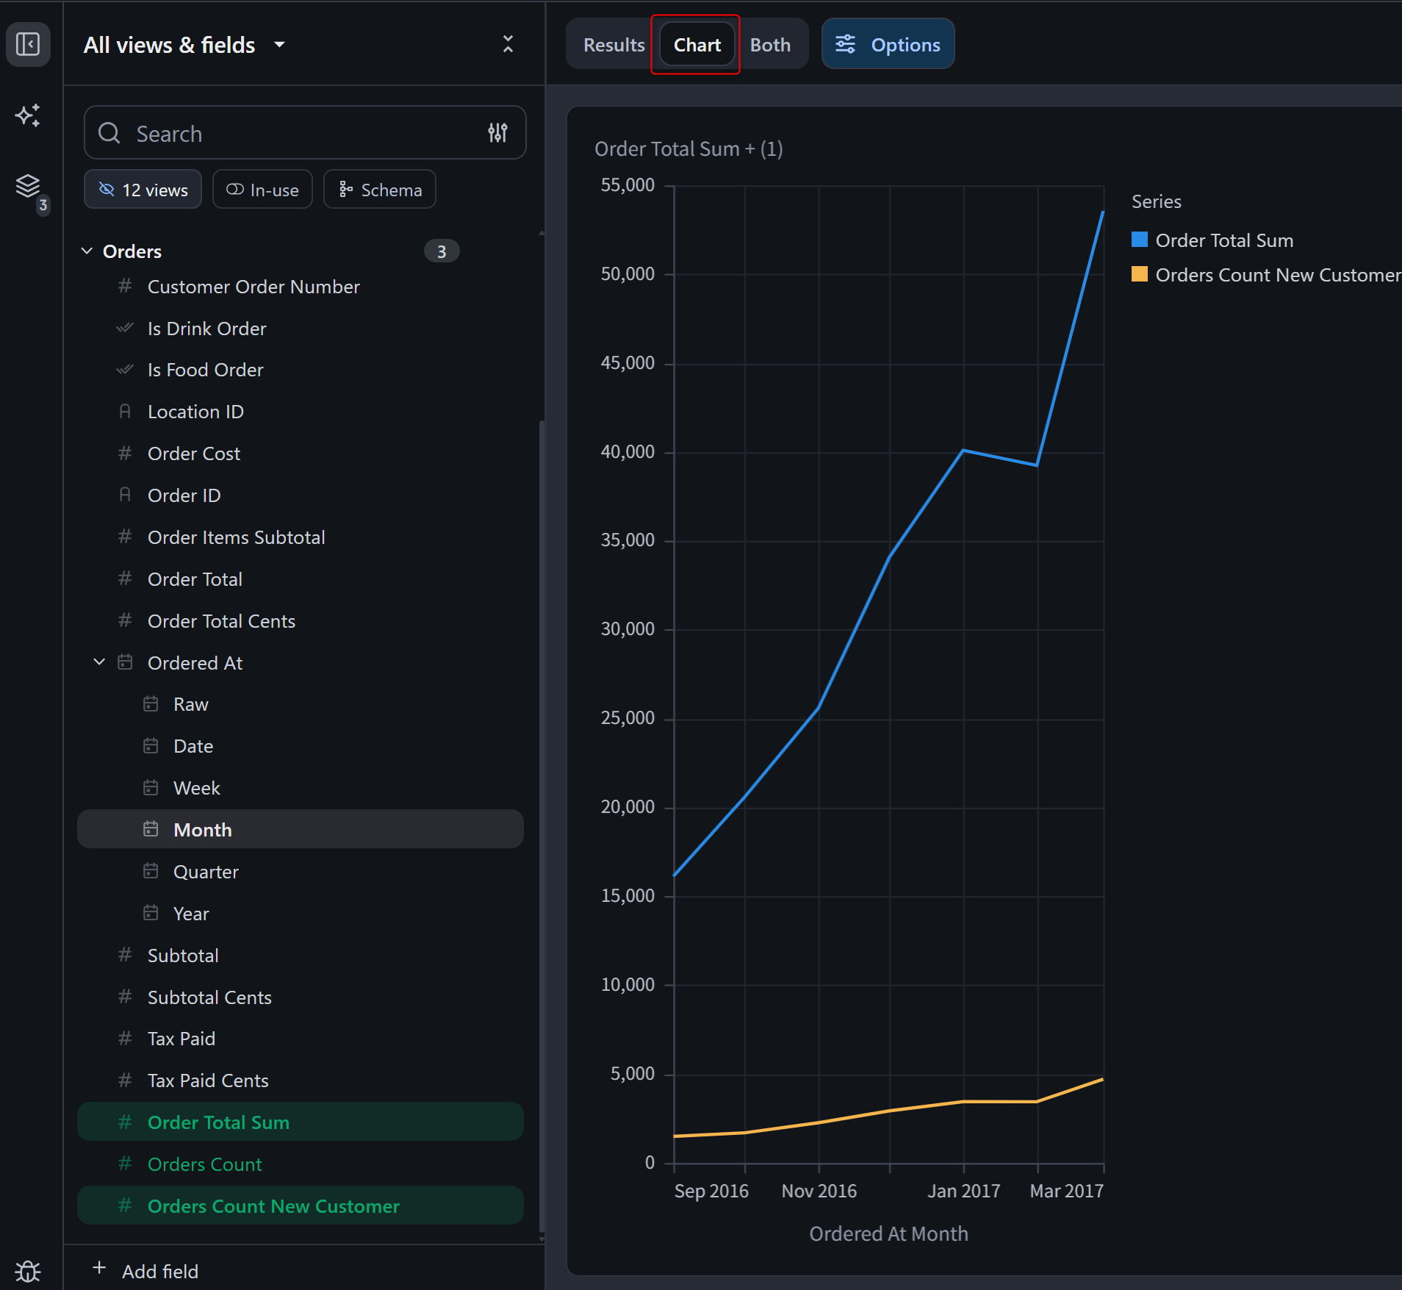Screen dimensions: 1402x1290
Task: Switch to the Both tab
Action: pyautogui.click(x=770, y=45)
